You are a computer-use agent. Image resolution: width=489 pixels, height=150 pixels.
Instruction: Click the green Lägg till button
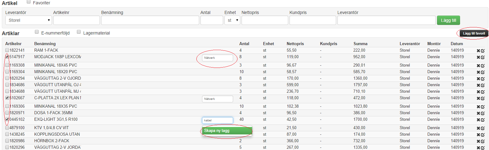[x=448, y=20]
